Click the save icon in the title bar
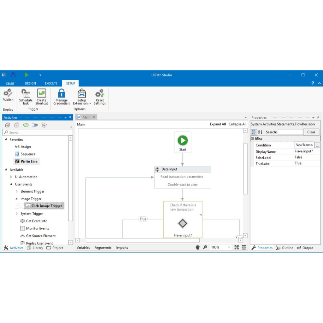323x323 pixels. [13, 75]
